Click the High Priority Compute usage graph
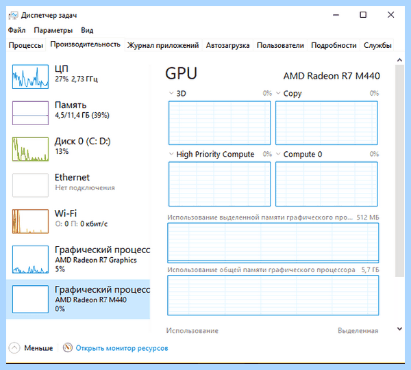411x370 pixels. 219,184
